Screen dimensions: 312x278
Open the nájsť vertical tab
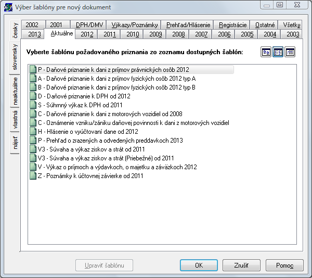pyautogui.click(x=15, y=143)
